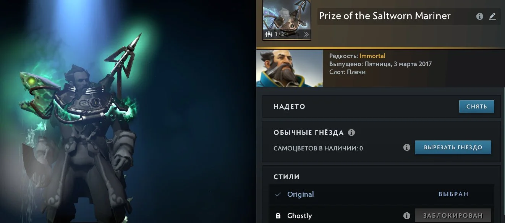Select the Ghostly style name

tap(299, 216)
